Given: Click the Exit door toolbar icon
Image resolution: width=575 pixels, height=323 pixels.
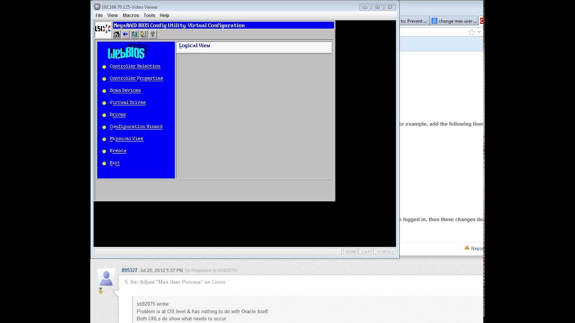Looking at the screenshot, I should (134, 34).
